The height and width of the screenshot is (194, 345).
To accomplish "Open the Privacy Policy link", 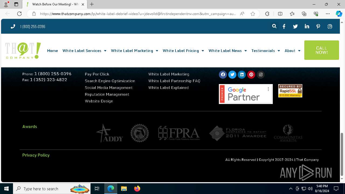I will pos(36,155).
